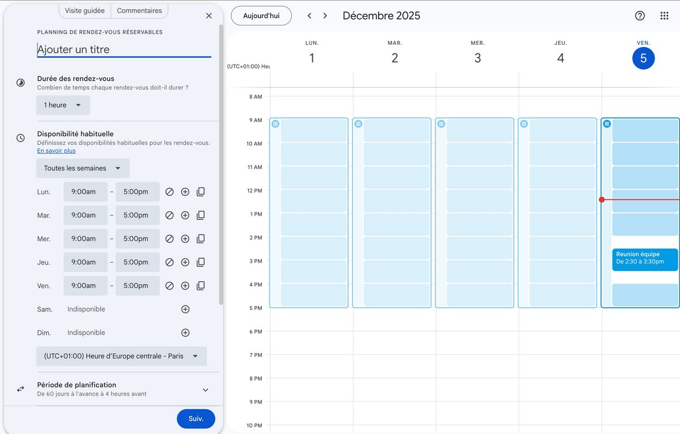Mark Friday as unavailable with block icon

click(169, 286)
